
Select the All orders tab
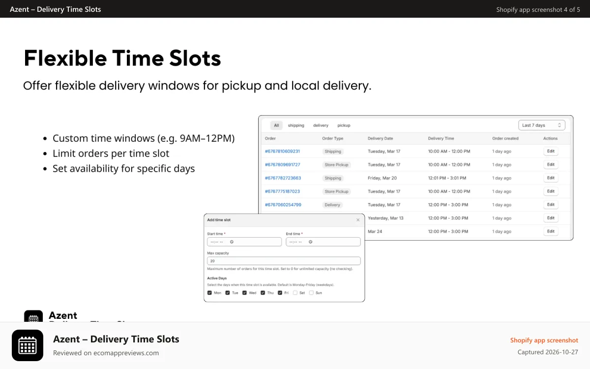coord(276,125)
